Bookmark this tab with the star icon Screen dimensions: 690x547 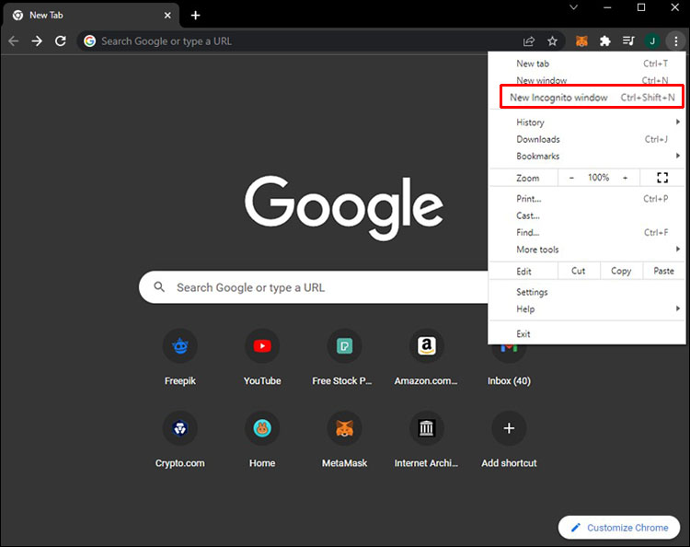pyautogui.click(x=552, y=41)
